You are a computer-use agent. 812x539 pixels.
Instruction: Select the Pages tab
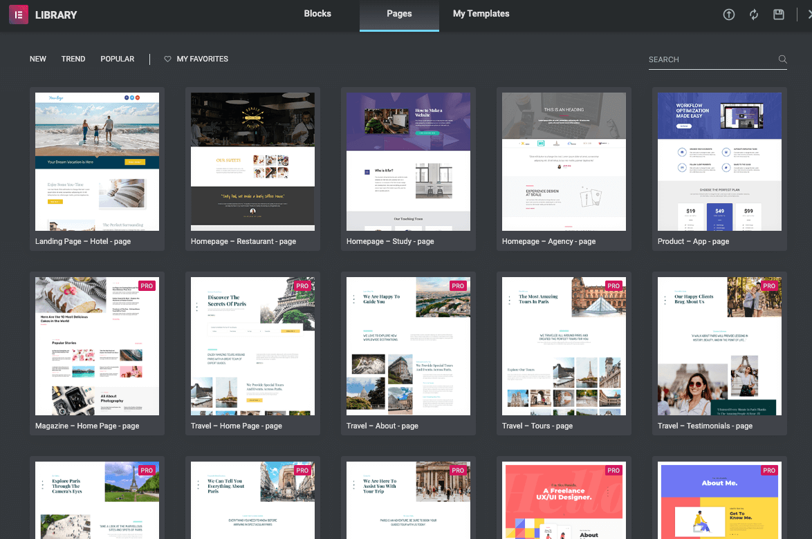(x=399, y=14)
